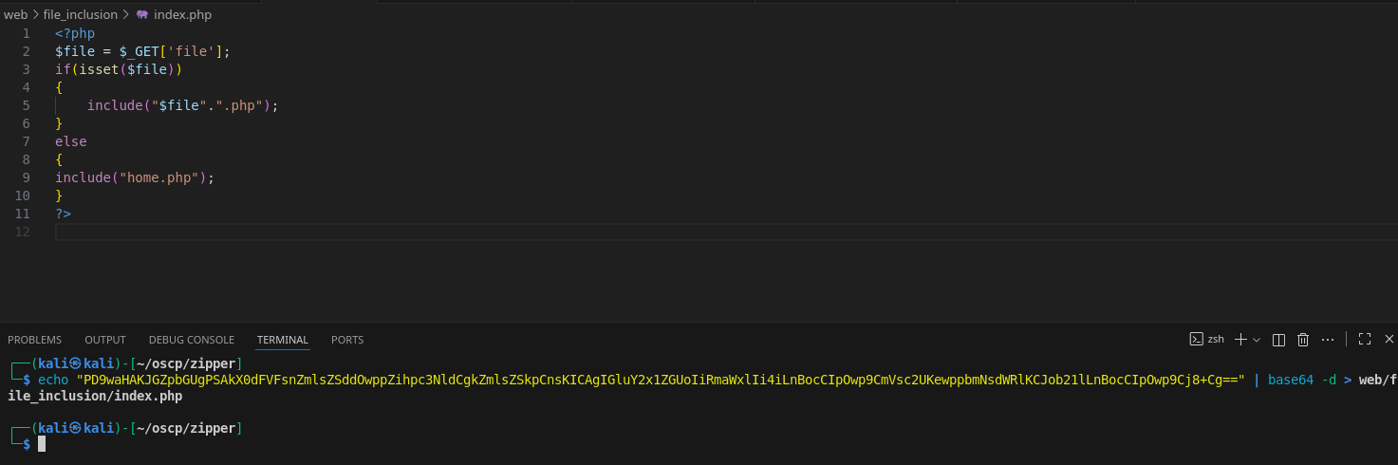This screenshot has width=1398, height=465.
Task: Select the TERMINAL tab
Action: click(x=282, y=340)
